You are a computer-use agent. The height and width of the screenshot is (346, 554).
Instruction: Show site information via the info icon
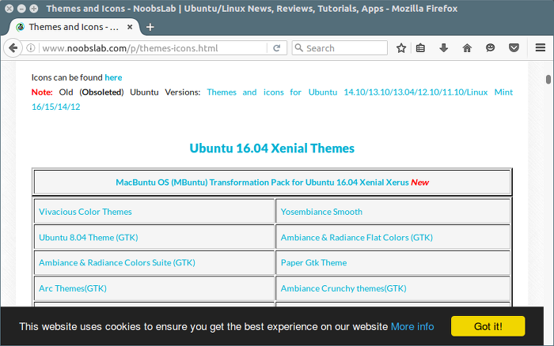pyautogui.click(x=31, y=48)
